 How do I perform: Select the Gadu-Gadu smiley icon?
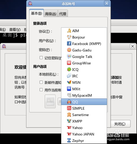tap(69, 50)
